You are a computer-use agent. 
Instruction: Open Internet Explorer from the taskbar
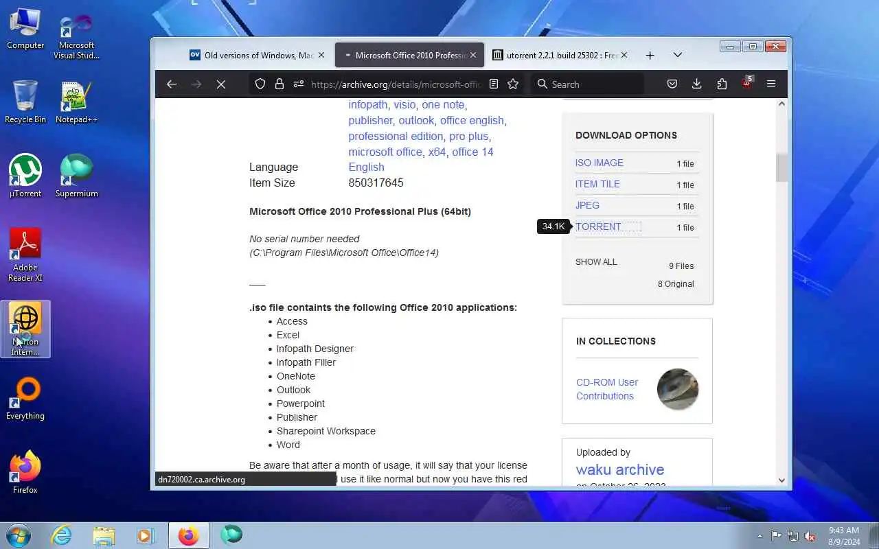(62, 535)
